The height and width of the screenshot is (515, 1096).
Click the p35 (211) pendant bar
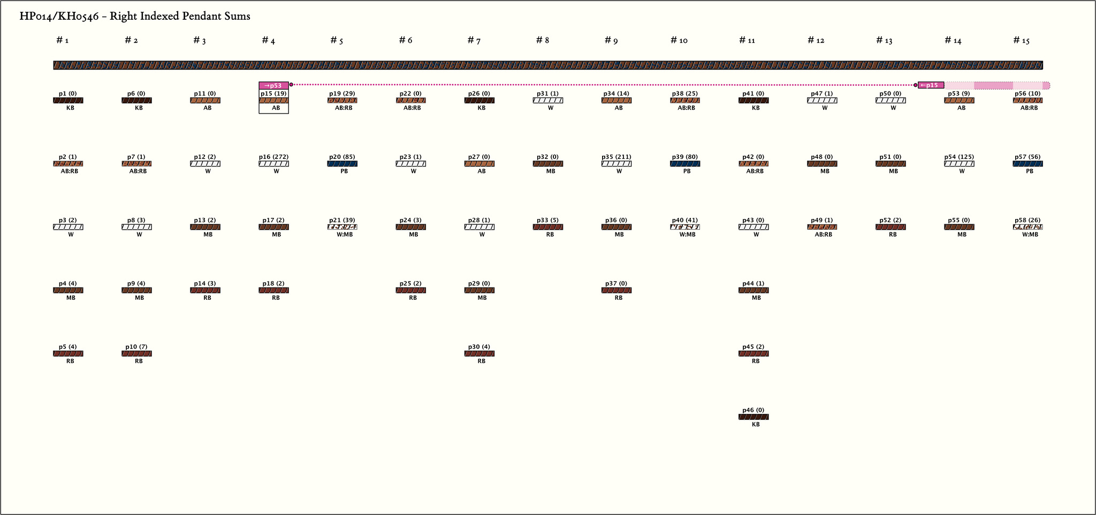click(616, 164)
